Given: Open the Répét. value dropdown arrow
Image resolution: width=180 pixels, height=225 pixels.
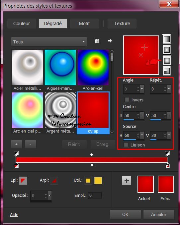Looking at the screenshot, I should point(169,89).
